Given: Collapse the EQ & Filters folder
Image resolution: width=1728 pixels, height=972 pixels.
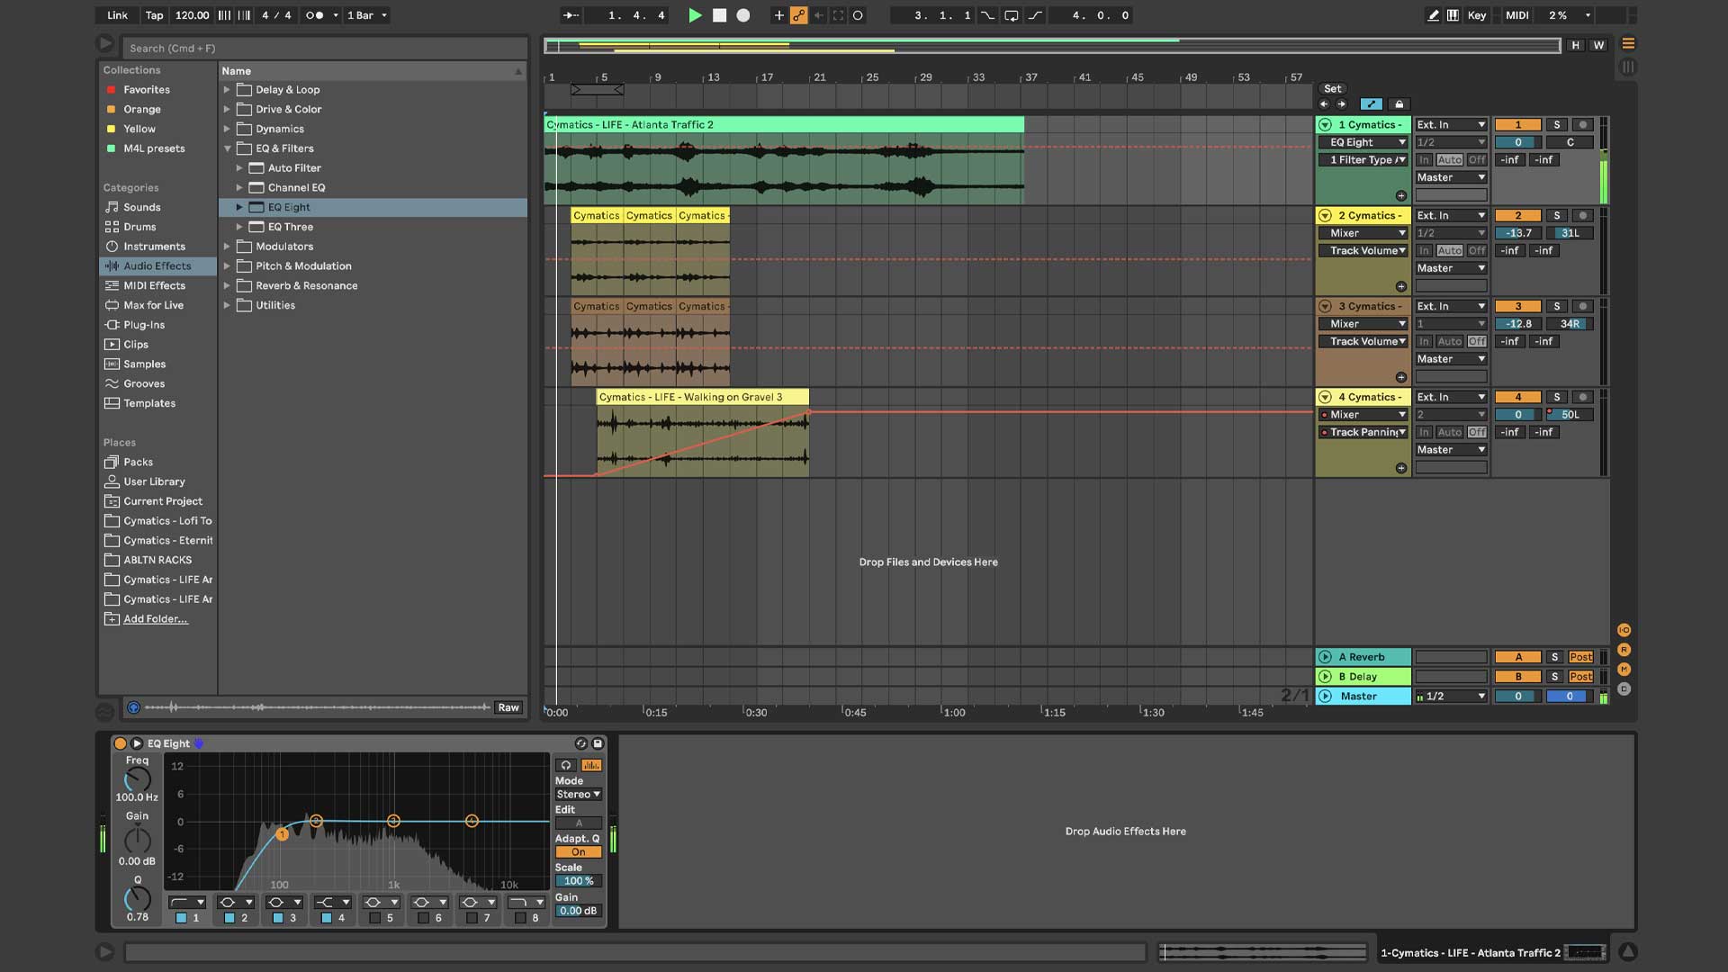Looking at the screenshot, I should 227,148.
